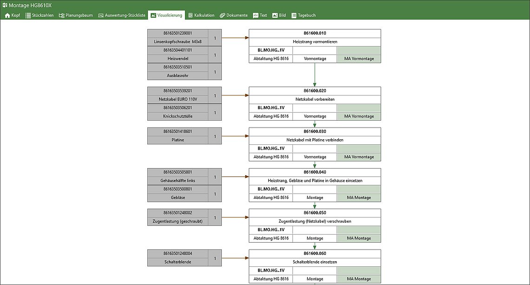Click the Auswertung-Stückliste chart icon
This screenshot has width=530, height=285.
pyautogui.click(x=101, y=15)
